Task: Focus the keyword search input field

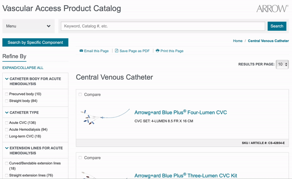Action: [x=163, y=26]
